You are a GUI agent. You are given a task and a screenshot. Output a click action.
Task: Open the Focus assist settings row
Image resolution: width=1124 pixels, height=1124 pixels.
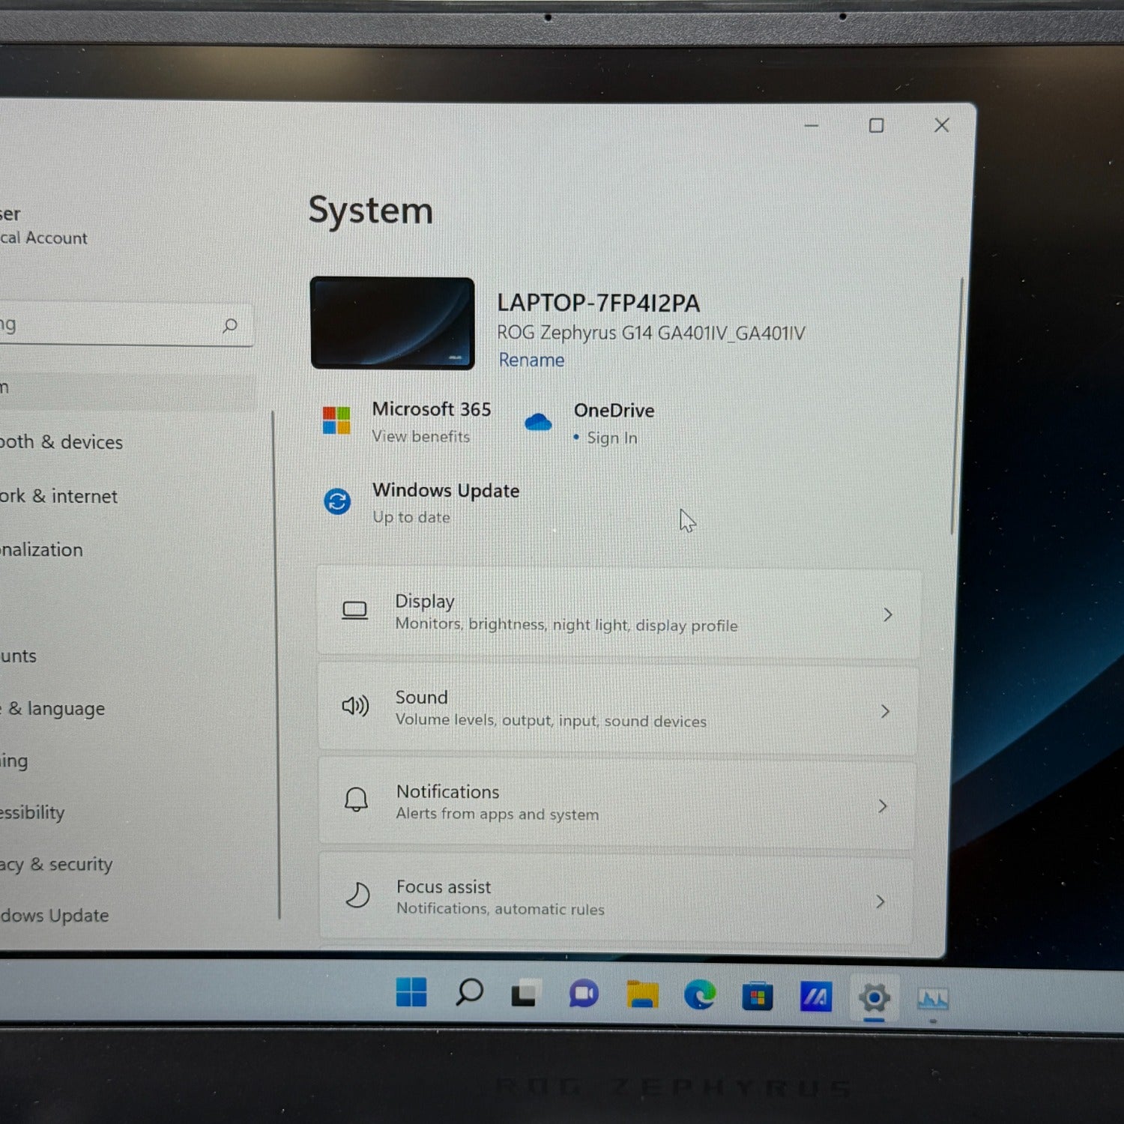[x=616, y=898]
